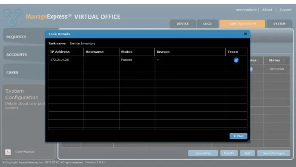Close the Task Details dialog
The image size is (296, 167).
click(245, 34)
